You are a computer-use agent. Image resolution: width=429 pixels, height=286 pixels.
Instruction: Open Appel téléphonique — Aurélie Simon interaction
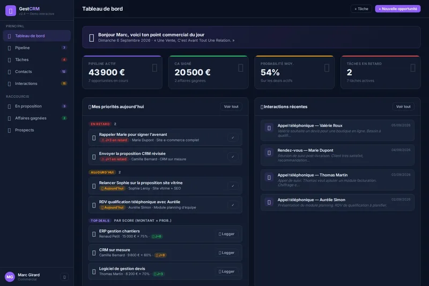coord(337,202)
